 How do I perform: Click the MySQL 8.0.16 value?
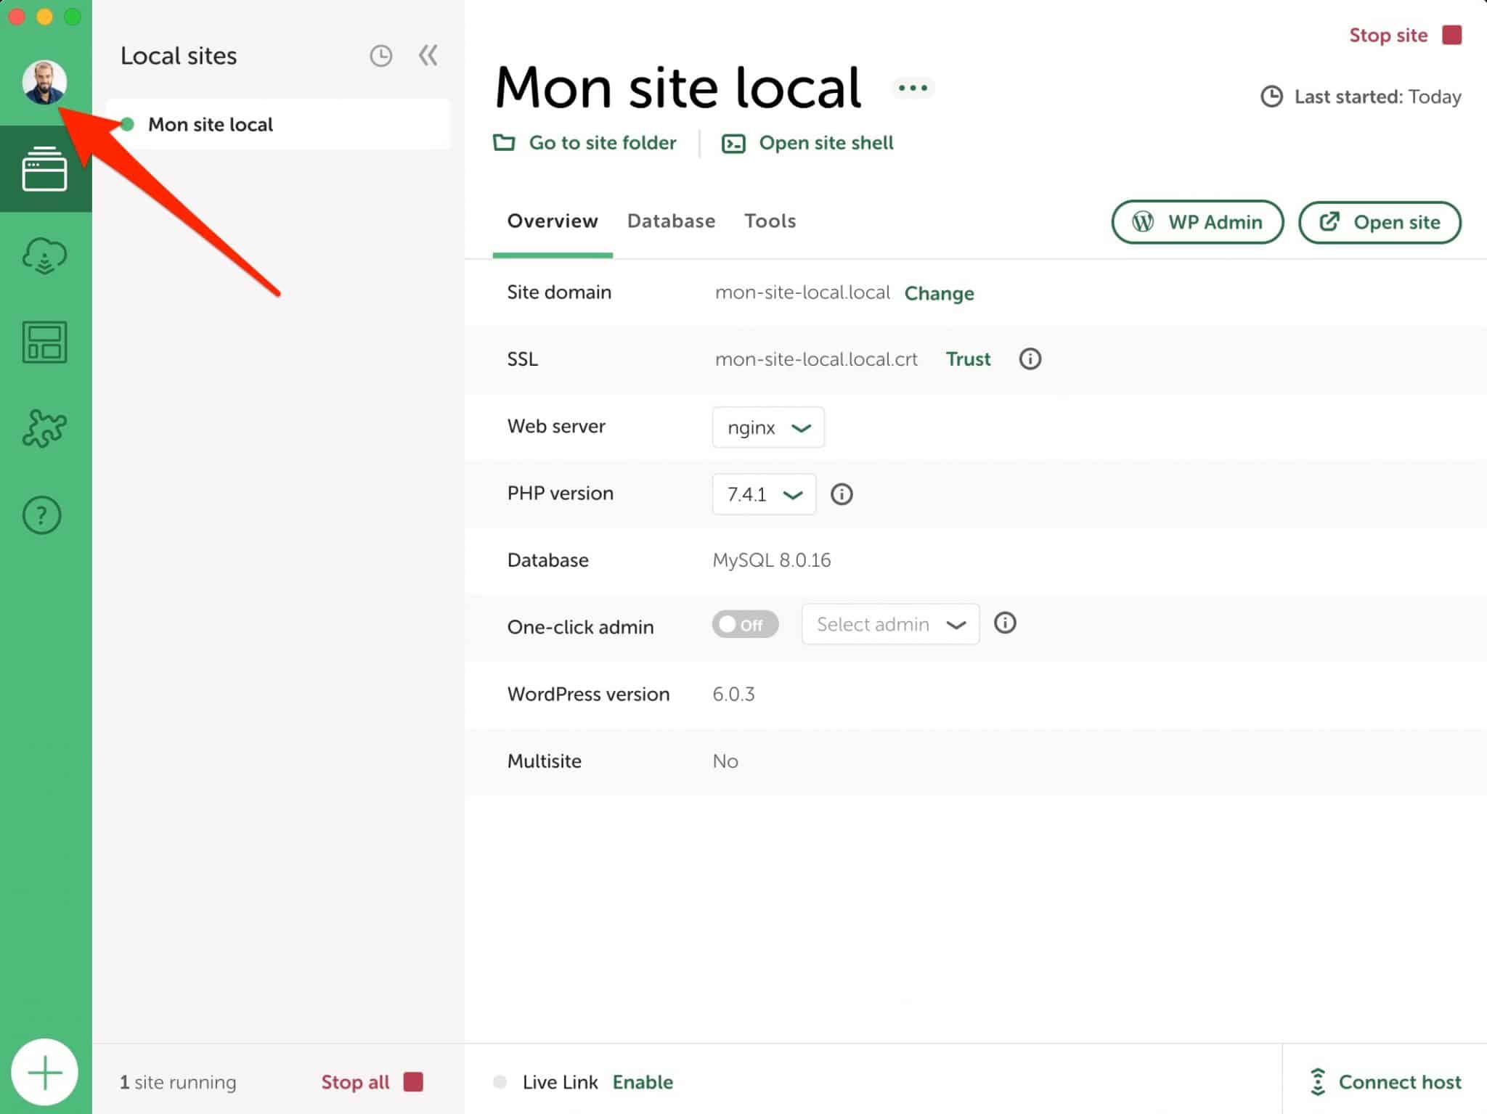click(771, 560)
